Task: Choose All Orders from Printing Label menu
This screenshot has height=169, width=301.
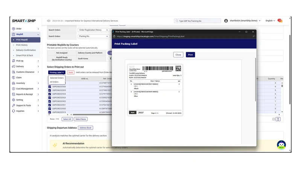Action: 54,82
